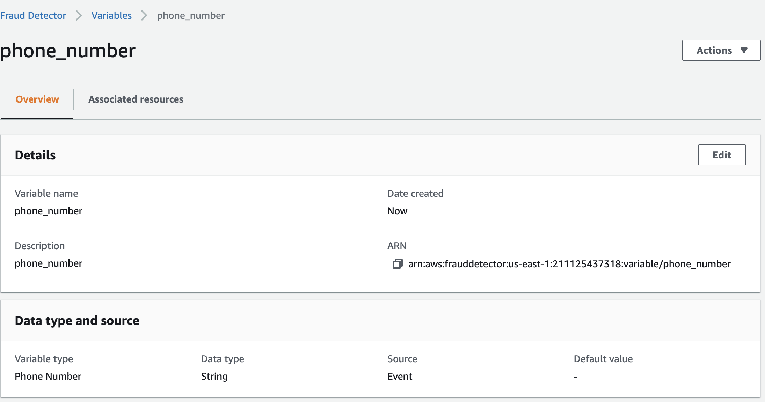Click the Variable name value phone_number
This screenshot has height=402, width=765.
pyautogui.click(x=49, y=211)
